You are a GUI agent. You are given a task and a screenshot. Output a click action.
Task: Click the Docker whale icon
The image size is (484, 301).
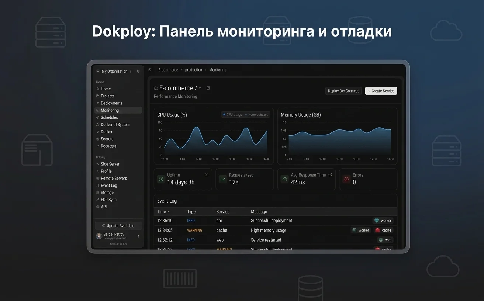98,132
